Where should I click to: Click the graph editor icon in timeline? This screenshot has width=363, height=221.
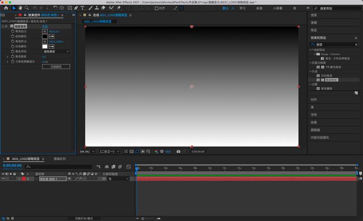pos(129,166)
